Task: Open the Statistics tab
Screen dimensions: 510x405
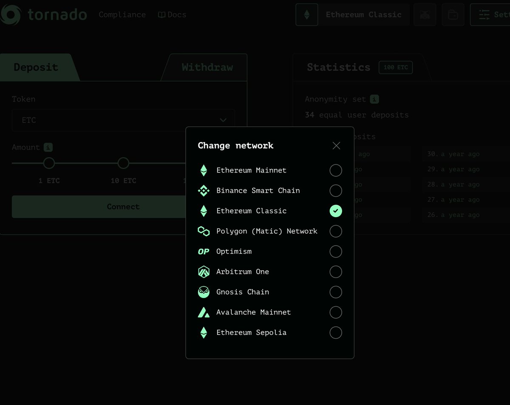Action: tap(338, 67)
